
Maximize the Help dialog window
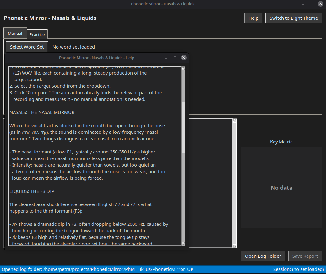coord(175,58)
